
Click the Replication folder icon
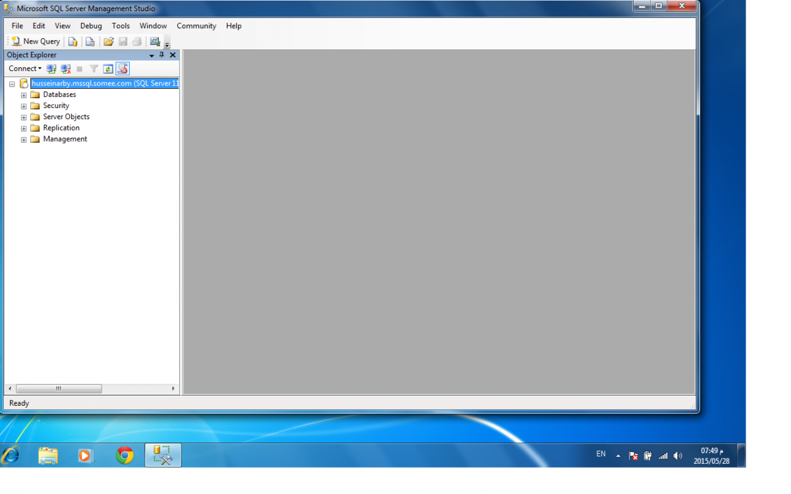[x=35, y=128]
